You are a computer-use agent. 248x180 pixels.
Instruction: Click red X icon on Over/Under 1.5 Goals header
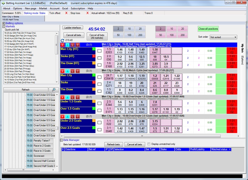pyautogui.click(x=63, y=97)
